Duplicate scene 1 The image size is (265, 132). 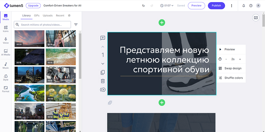coord(103,72)
